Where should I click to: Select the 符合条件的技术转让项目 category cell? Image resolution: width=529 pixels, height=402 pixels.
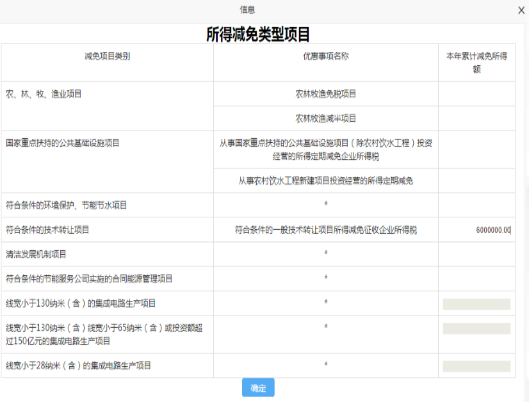[x=108, y=230]
